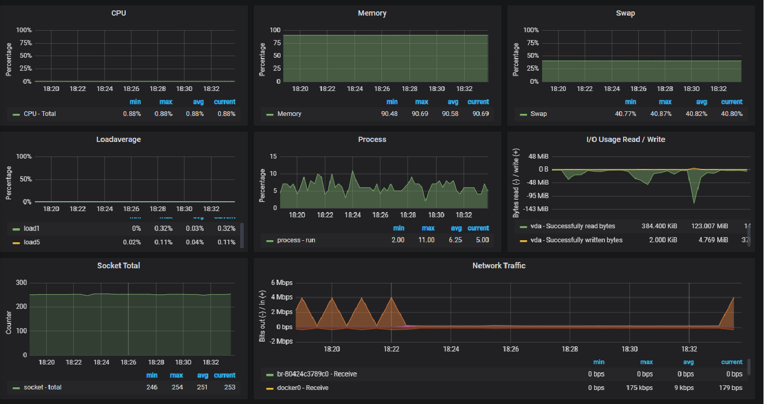Click the Socket Total min value 246
Viewport: 764px width, 404px height.
(x=152, y=387)
